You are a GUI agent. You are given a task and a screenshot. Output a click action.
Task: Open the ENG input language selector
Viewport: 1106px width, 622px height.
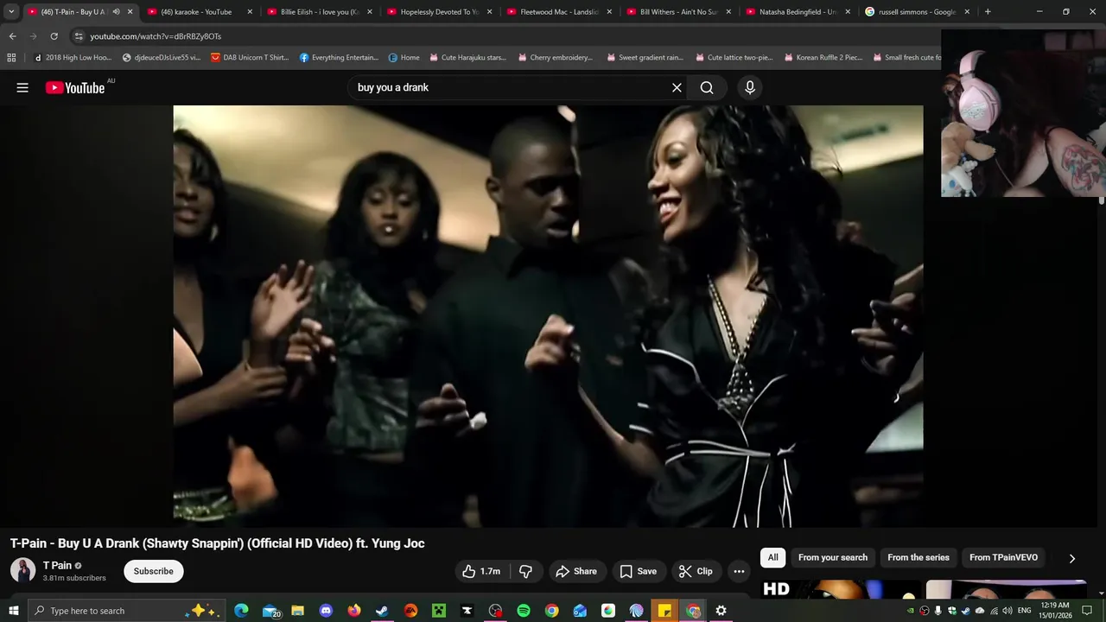tap(1024, 611)
